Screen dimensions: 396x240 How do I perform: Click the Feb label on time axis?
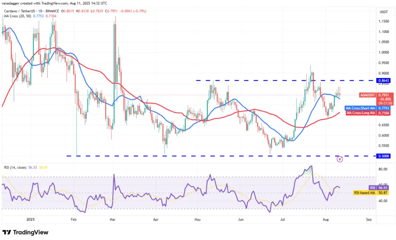coord(73,219)
